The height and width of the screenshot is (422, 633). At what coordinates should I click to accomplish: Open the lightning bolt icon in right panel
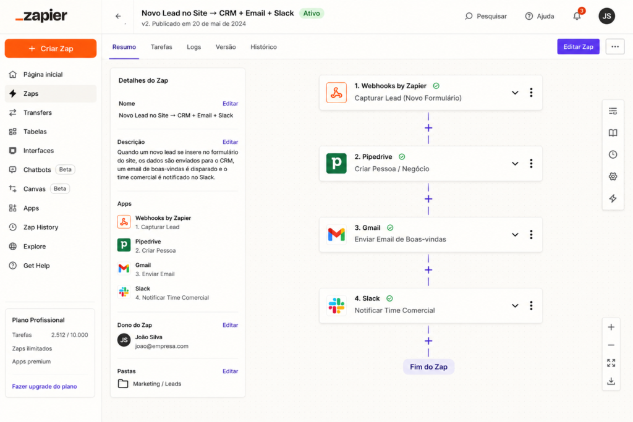613,198
